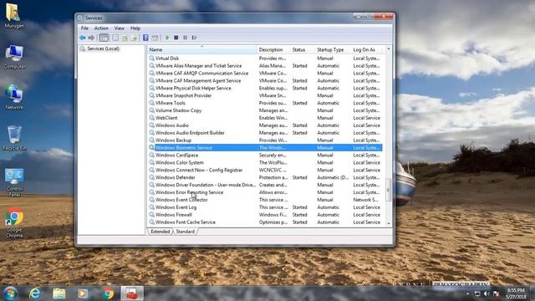Open the Network desktop icon
Viewport: 535px width, 301px height.
coord(14,97)
